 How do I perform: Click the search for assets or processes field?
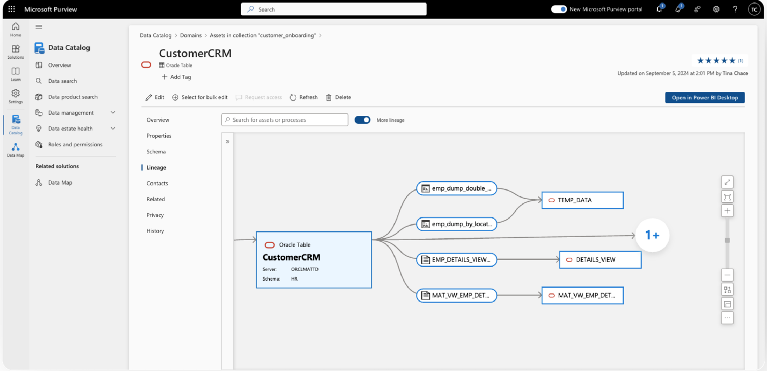pyautogui.click(x=285, y=119)
